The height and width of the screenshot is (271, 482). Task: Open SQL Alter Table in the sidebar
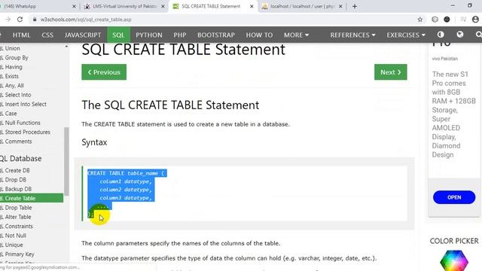(31, 217)
